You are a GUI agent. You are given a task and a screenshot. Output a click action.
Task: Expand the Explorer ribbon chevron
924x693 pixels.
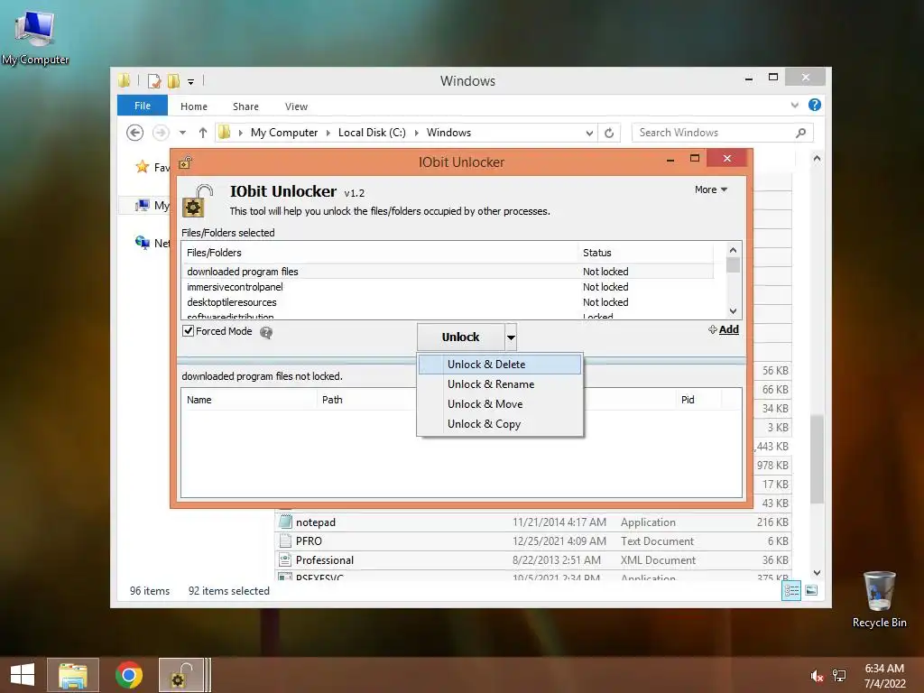pyautogui.click(x=795, y=106)
